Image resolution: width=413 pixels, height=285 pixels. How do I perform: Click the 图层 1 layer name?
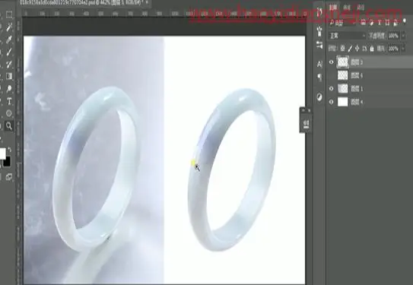point(357,89)
